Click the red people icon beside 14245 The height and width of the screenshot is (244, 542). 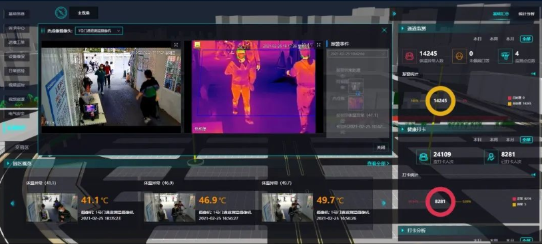[x=409, y=56]
